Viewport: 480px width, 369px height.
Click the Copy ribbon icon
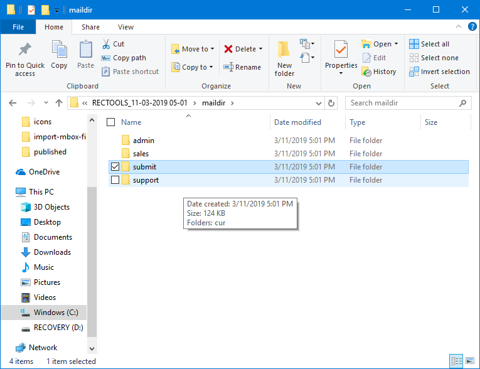[x=59, y=50]
